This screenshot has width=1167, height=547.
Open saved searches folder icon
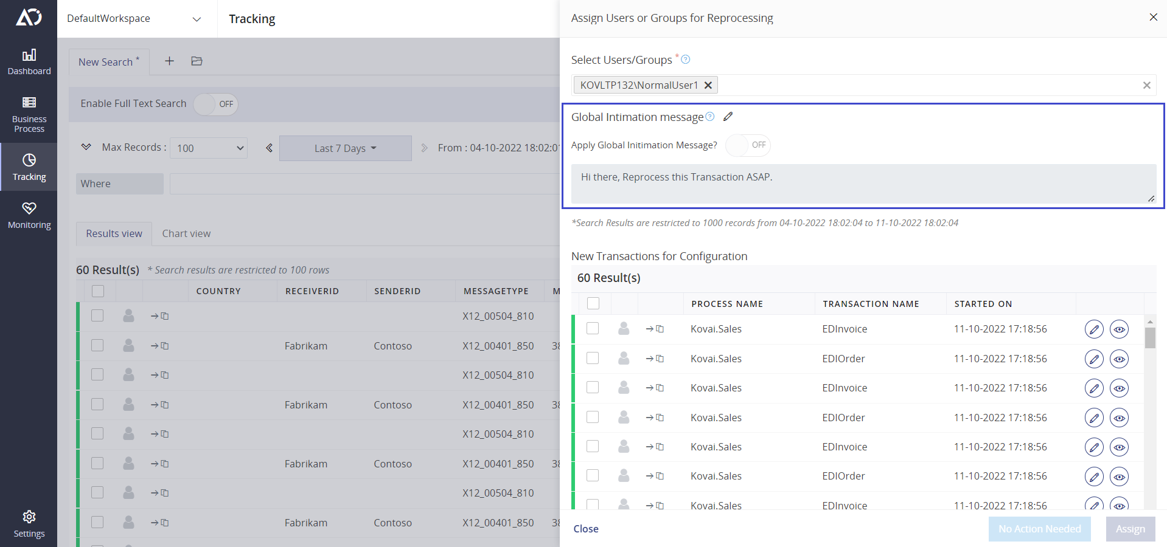(197, 61)
